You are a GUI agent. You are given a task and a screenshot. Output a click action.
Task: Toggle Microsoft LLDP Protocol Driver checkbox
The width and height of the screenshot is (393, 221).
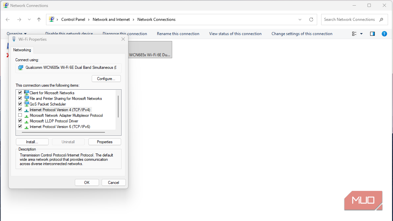[x=20, y=121]
